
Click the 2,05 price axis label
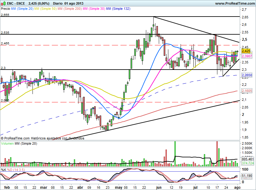[x=245, y=107]
